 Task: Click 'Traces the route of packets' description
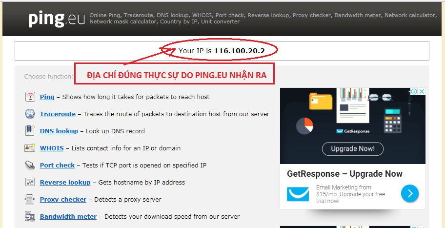(x=176, y=114)
